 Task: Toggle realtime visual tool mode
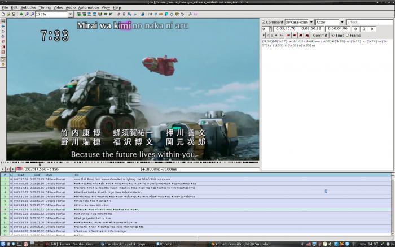pyautogui.click(x=3, y=60)
